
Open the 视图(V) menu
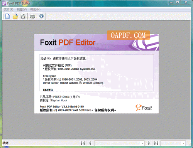coord(22,10)
